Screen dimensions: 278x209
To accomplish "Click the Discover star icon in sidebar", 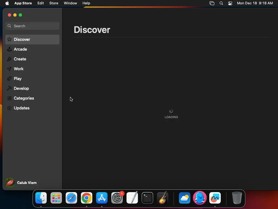I will [x=9, y=39].
